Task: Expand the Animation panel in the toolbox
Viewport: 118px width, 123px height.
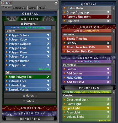Action: click(x=30, y=108)
